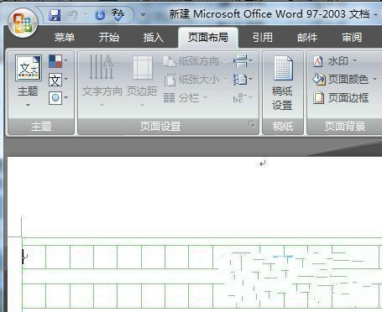
Task: Open the 主题 themes gallery button
Action: click(28, 81)
